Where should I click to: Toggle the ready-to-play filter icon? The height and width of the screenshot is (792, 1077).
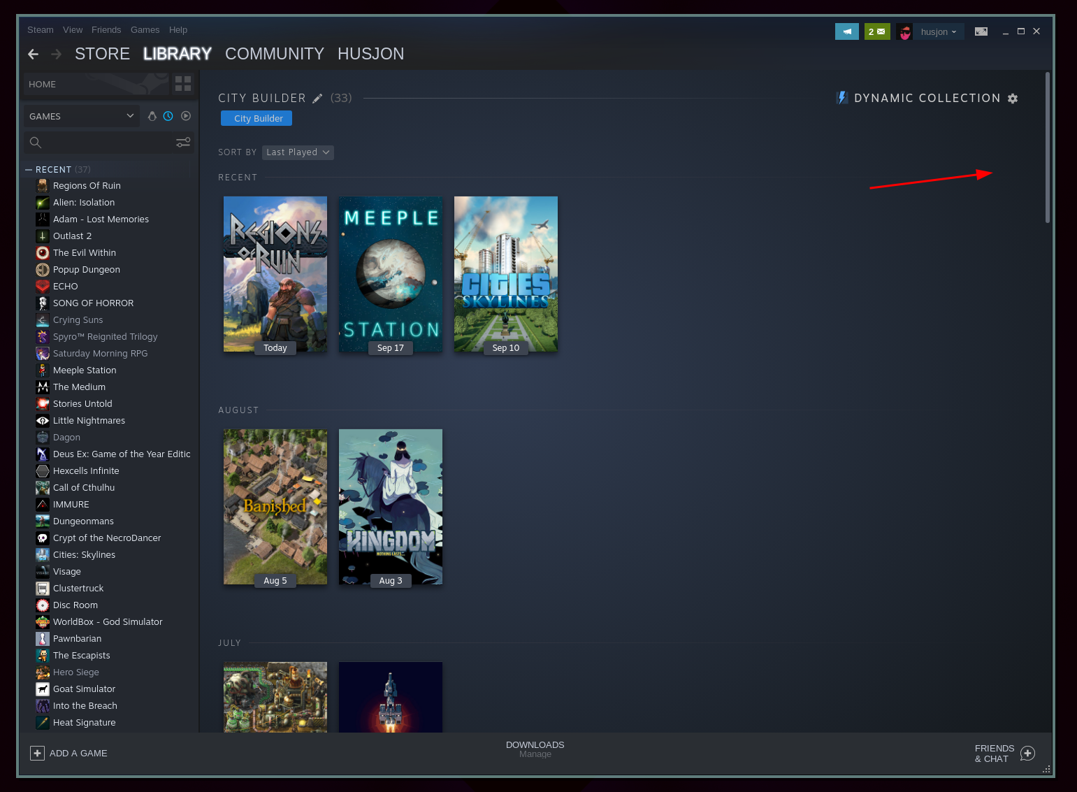click(185, 115)
